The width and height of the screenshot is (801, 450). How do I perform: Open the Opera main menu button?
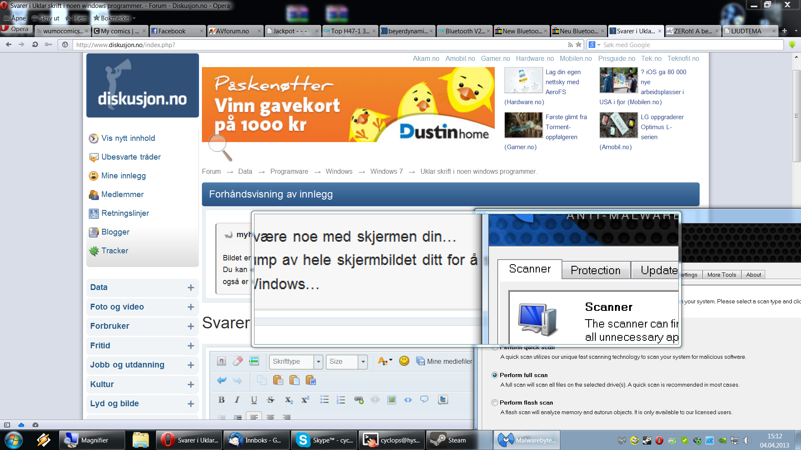[17, 29]
